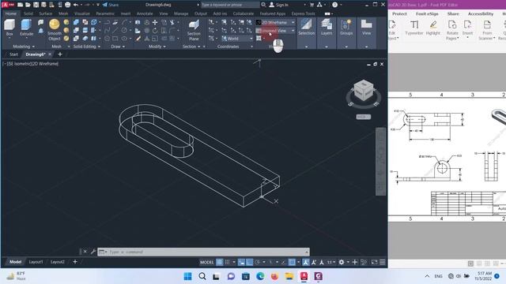Toggle polar tracking in the status bar
This screenshot has width=506, height=284.
tap(257, 262)
